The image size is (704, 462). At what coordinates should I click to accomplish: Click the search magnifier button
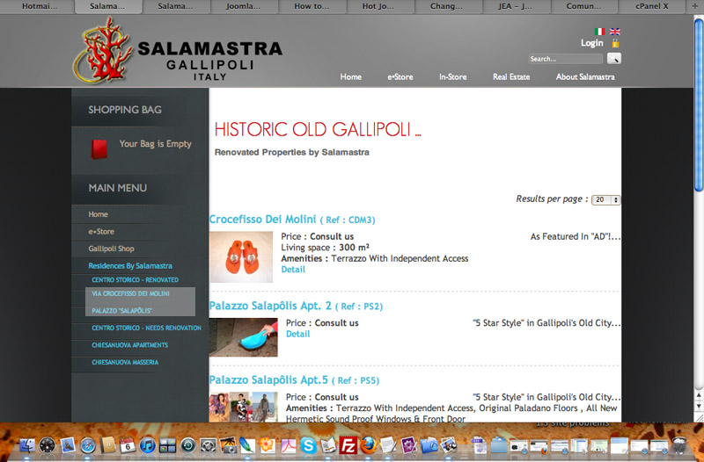point(613,58)
